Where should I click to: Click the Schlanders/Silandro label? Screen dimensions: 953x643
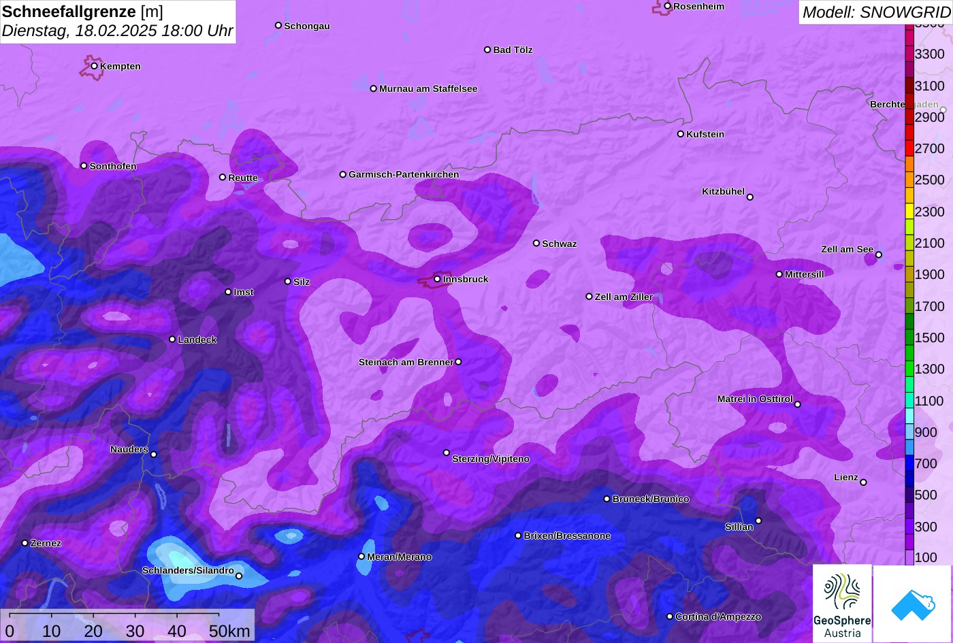point(188,570)
